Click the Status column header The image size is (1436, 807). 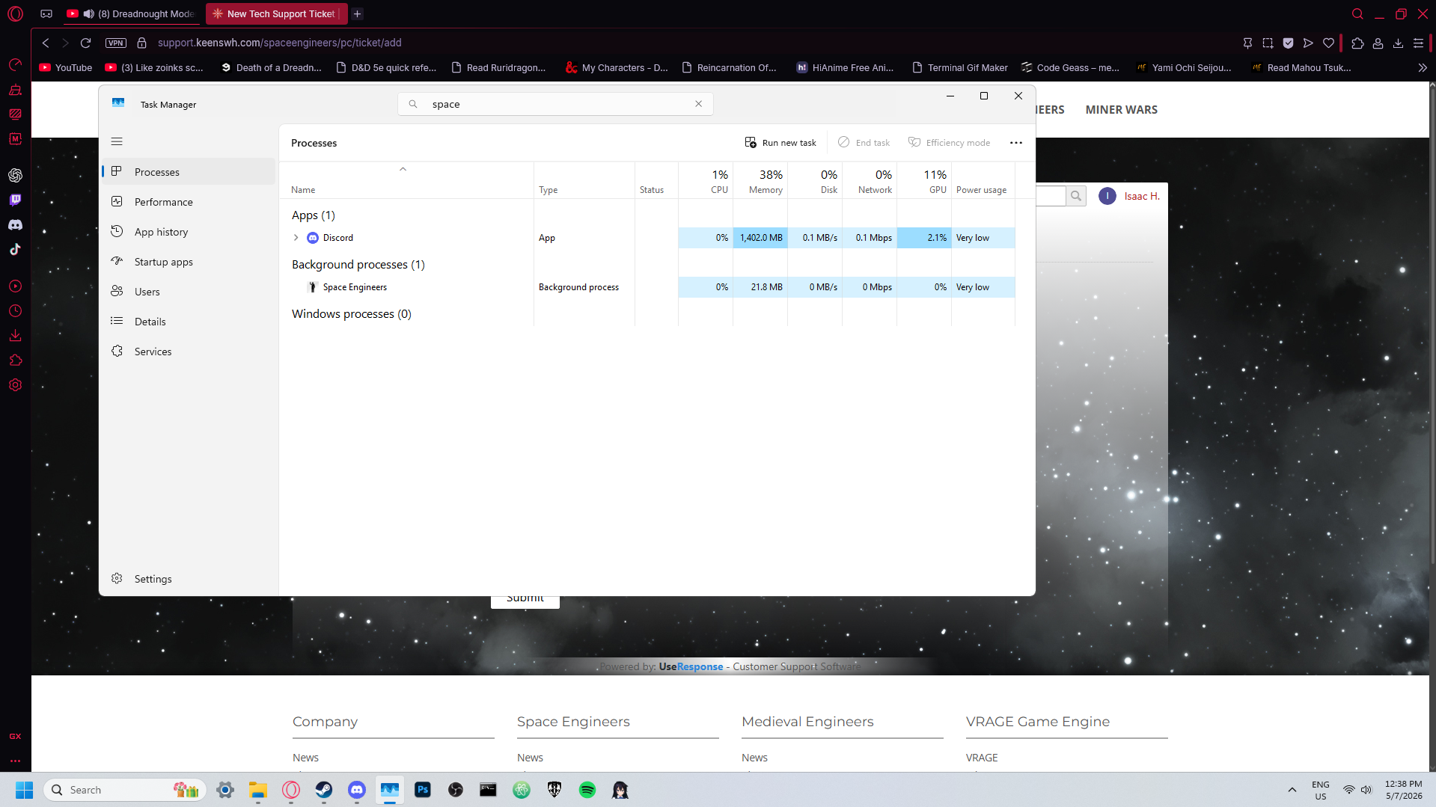[656, 181]
